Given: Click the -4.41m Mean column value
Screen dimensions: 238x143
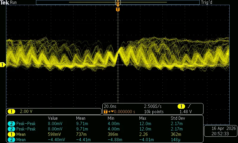Looking at the screenshot, I should tap(83, 140).
